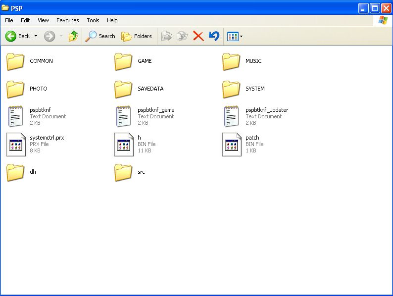Select the SYSTEM folder icon
Screen dimensions: 393x296
pyautogui.click(x=231, y=89)
